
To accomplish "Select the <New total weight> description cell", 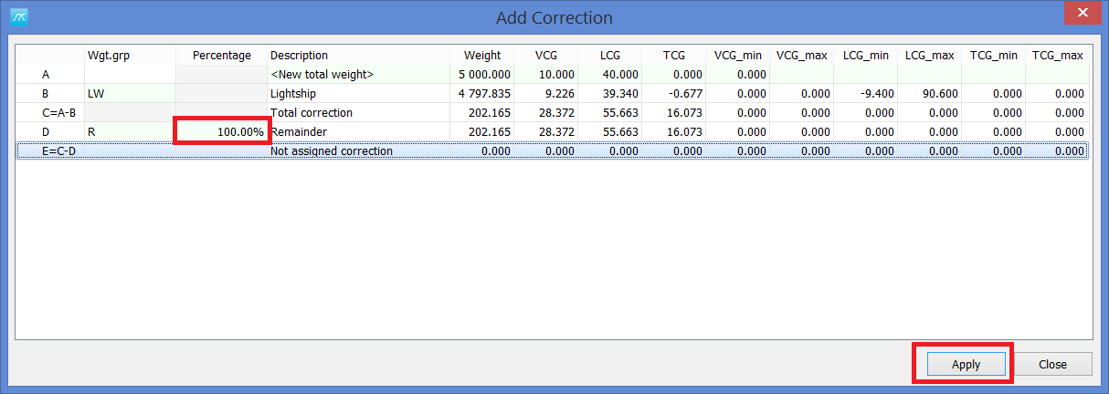I will pos(358,74).
